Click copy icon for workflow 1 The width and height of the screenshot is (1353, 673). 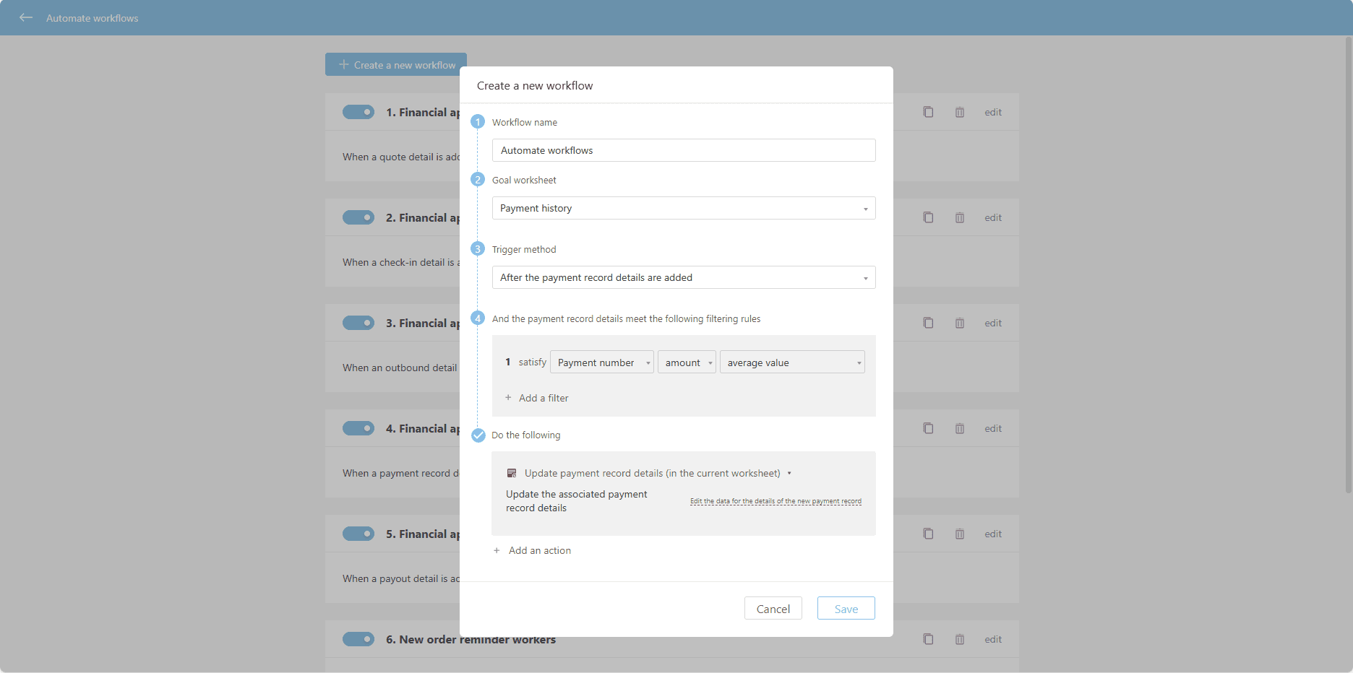point(928,112)
